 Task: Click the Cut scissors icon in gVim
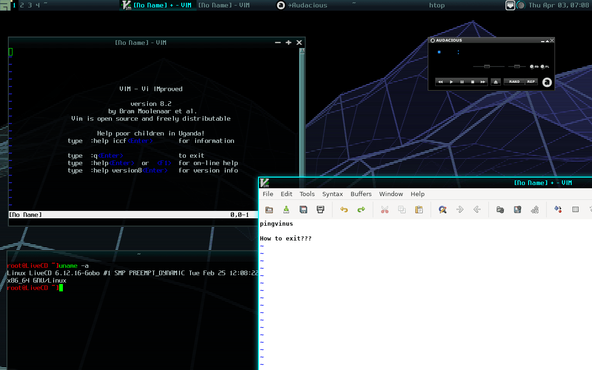pos(385,210)
